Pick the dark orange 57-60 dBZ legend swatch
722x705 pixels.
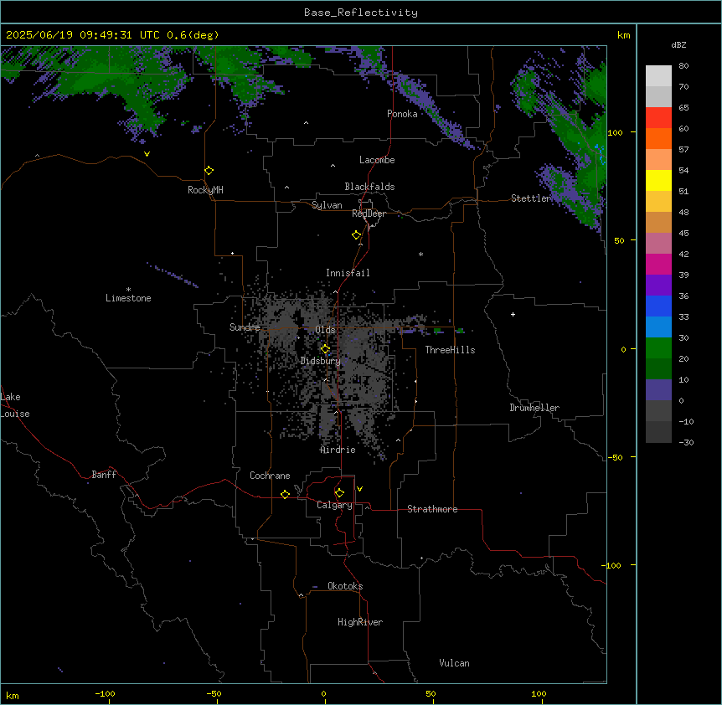coord(658,138)
